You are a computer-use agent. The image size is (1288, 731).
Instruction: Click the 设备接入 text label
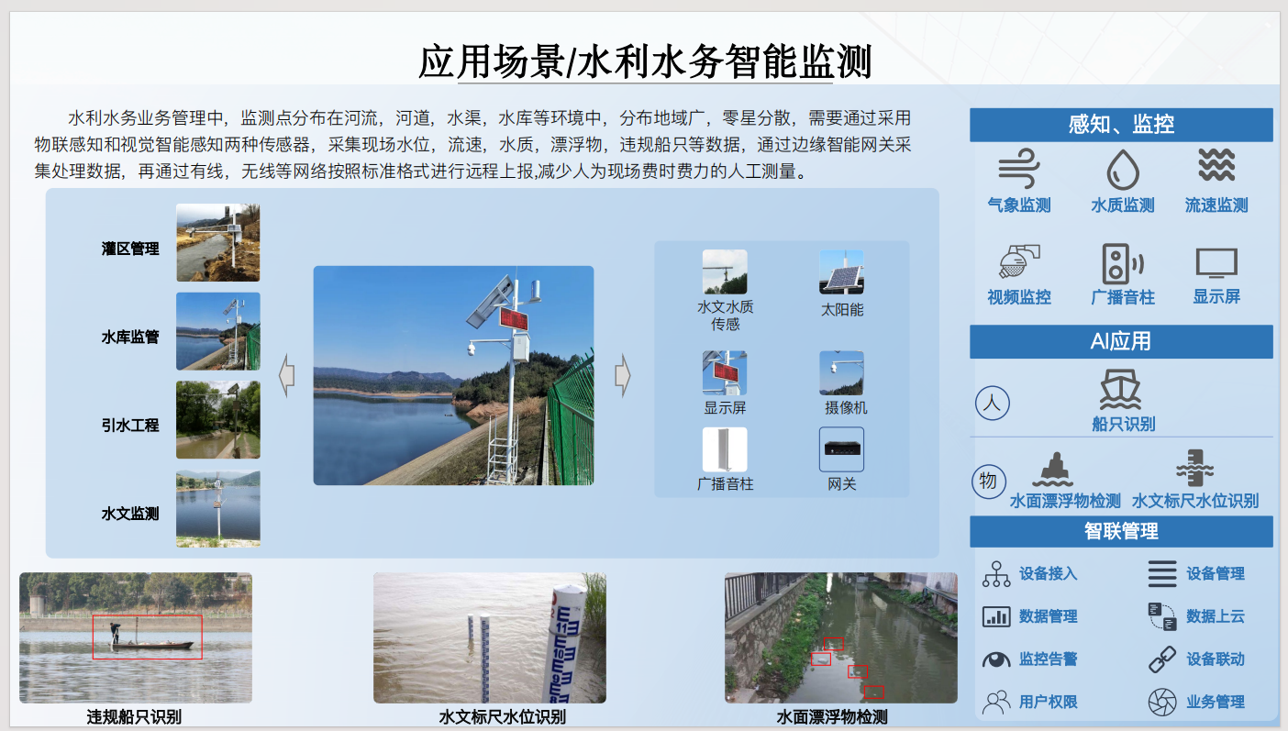pyautogui.click(x=1049, y=574)
